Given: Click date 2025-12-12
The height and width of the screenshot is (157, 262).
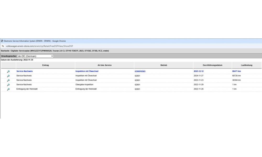Looking at the screenshot, I should coord(199,71).
